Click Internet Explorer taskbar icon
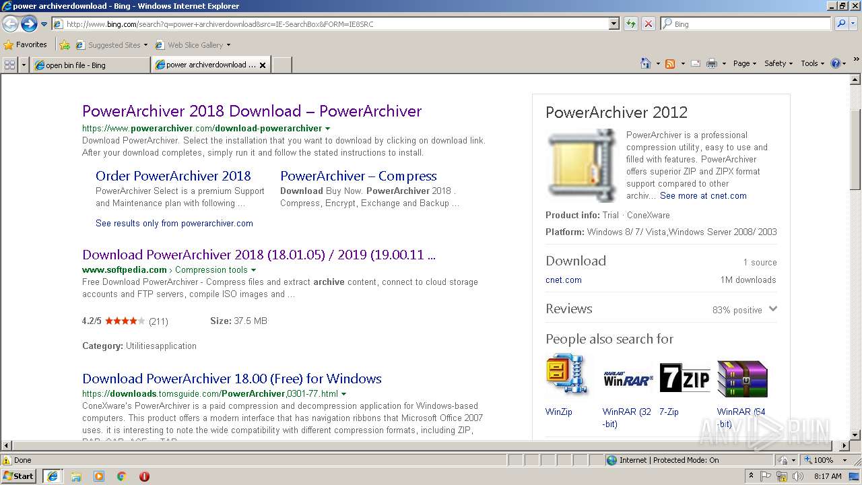Viewport: 862px width, 485px height. [53, 476]
